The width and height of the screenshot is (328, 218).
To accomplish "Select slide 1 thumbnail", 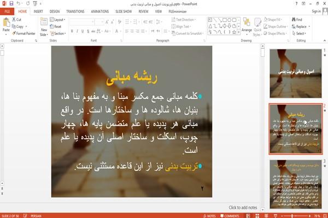I will [x=296, y=74].
